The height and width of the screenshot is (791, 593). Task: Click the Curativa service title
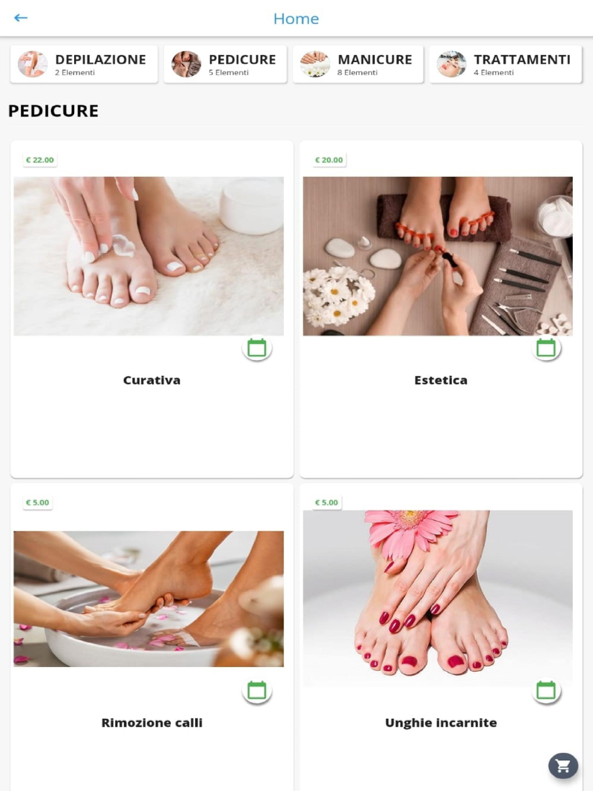pos(152,380)
